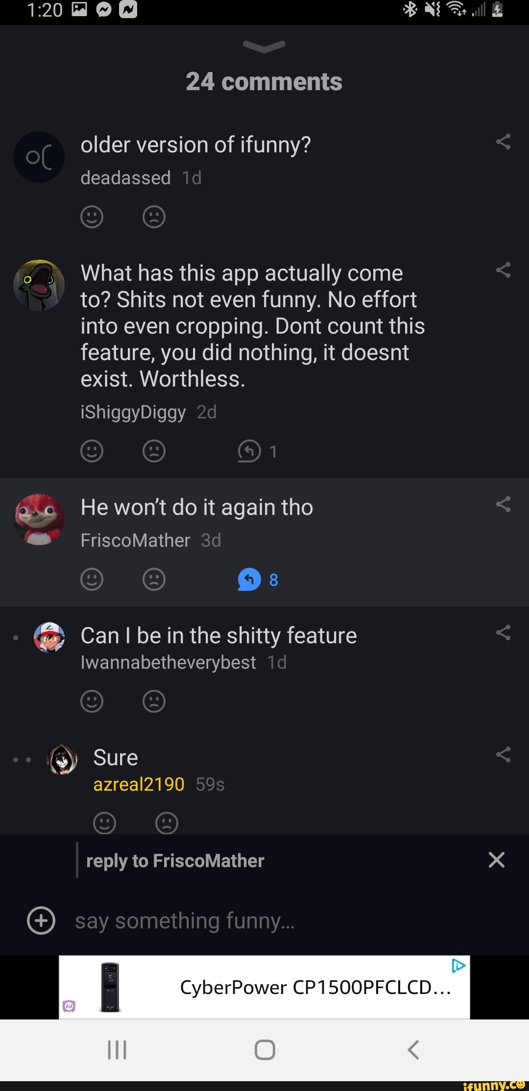
Task: Share the azreal2190 'Sure' reply
Action: point(503,754)
